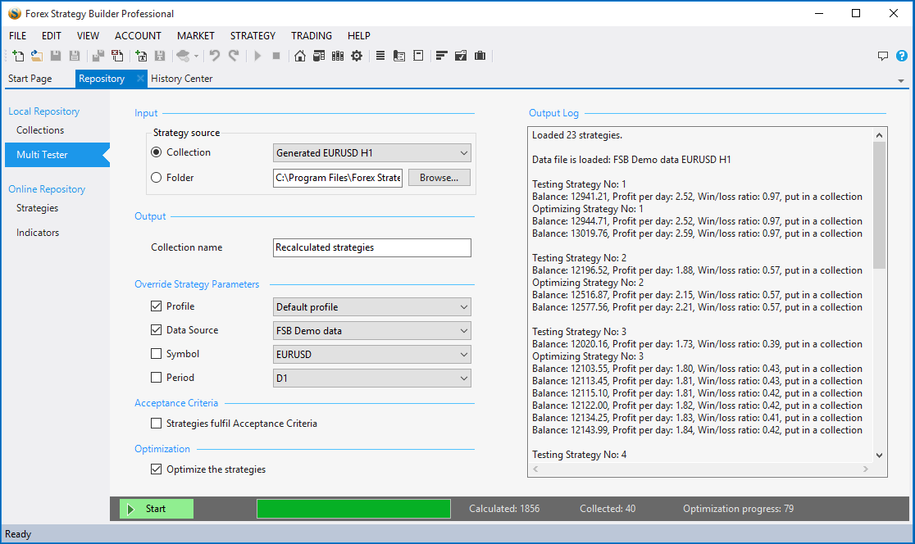915x544 pixels.
Task: Open help with blue question mark icon
Action: [902, 56]
